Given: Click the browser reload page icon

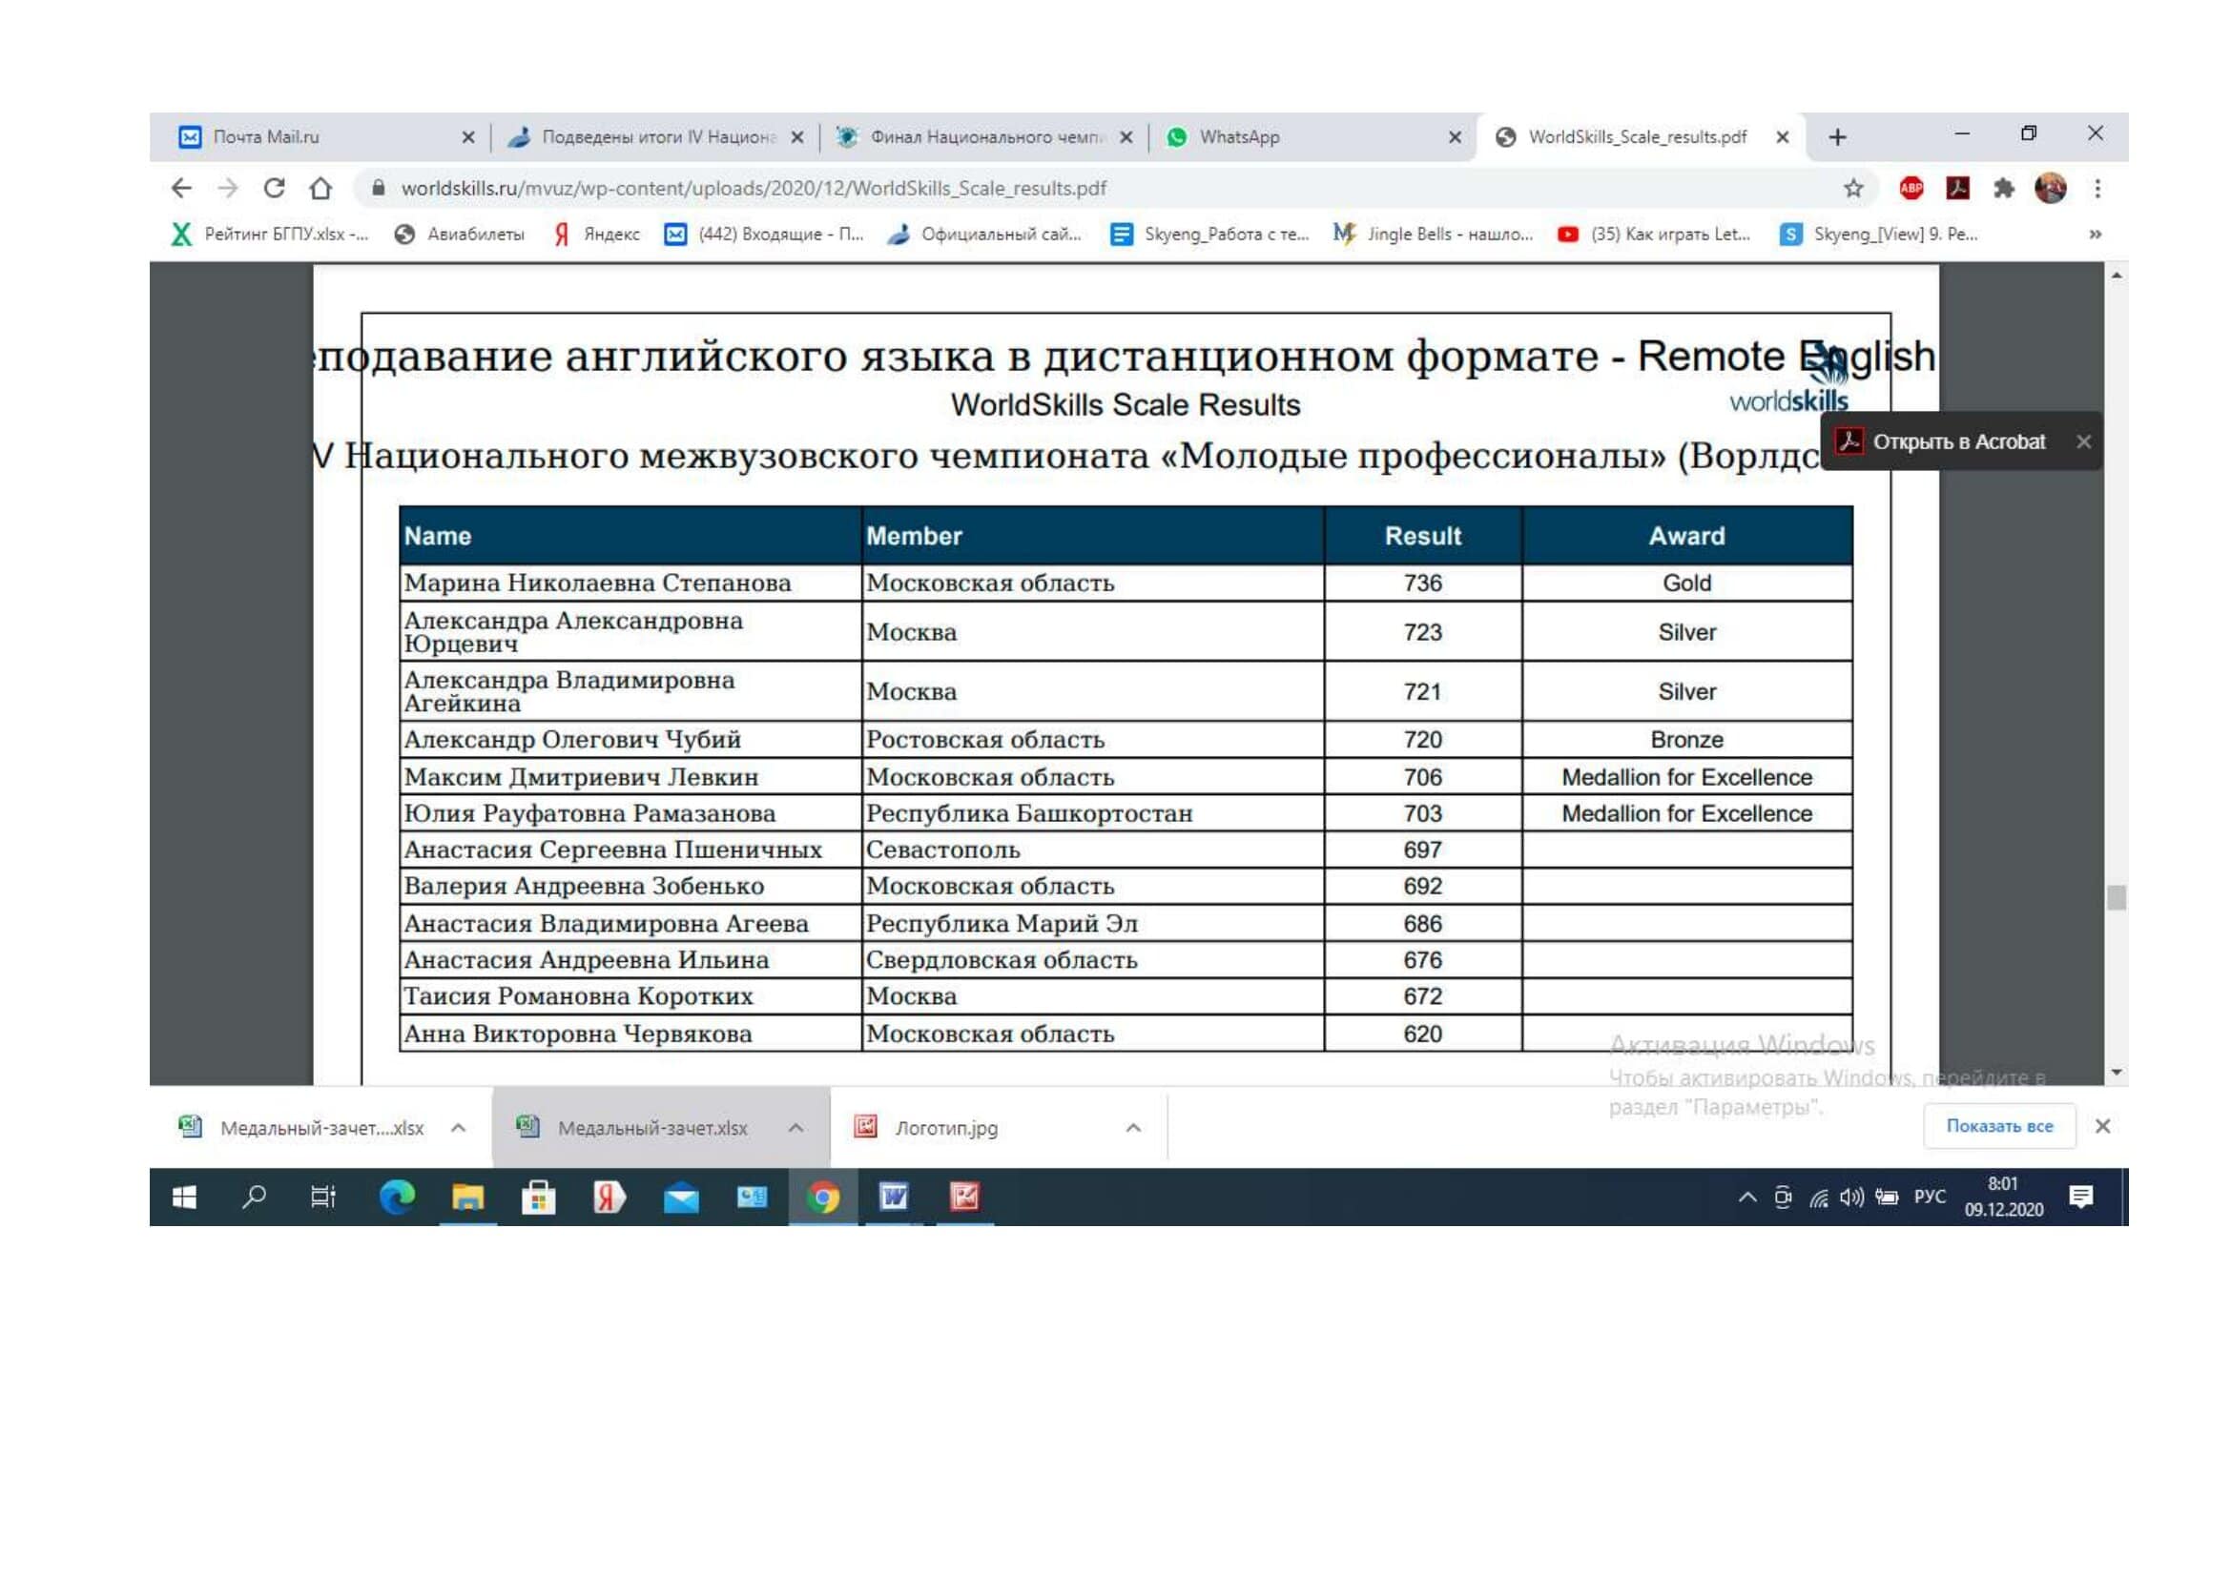Looking at the screenshot, I should pyautogui.click(x=274, y=189).
